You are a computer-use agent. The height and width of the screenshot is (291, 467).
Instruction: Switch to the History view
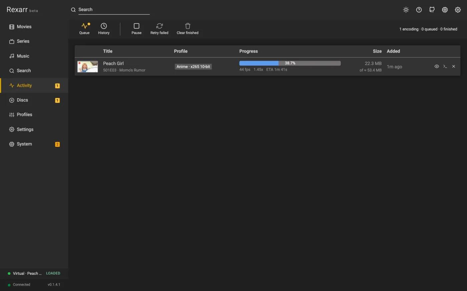[x=104, y=29]
